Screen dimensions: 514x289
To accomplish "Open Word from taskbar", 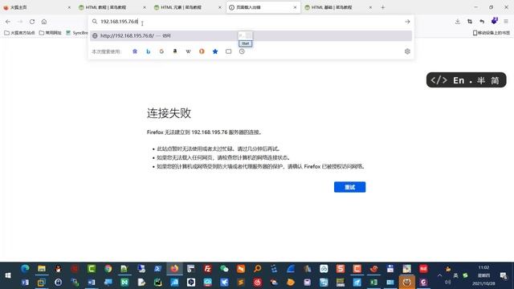I will (x=92, y=282).
